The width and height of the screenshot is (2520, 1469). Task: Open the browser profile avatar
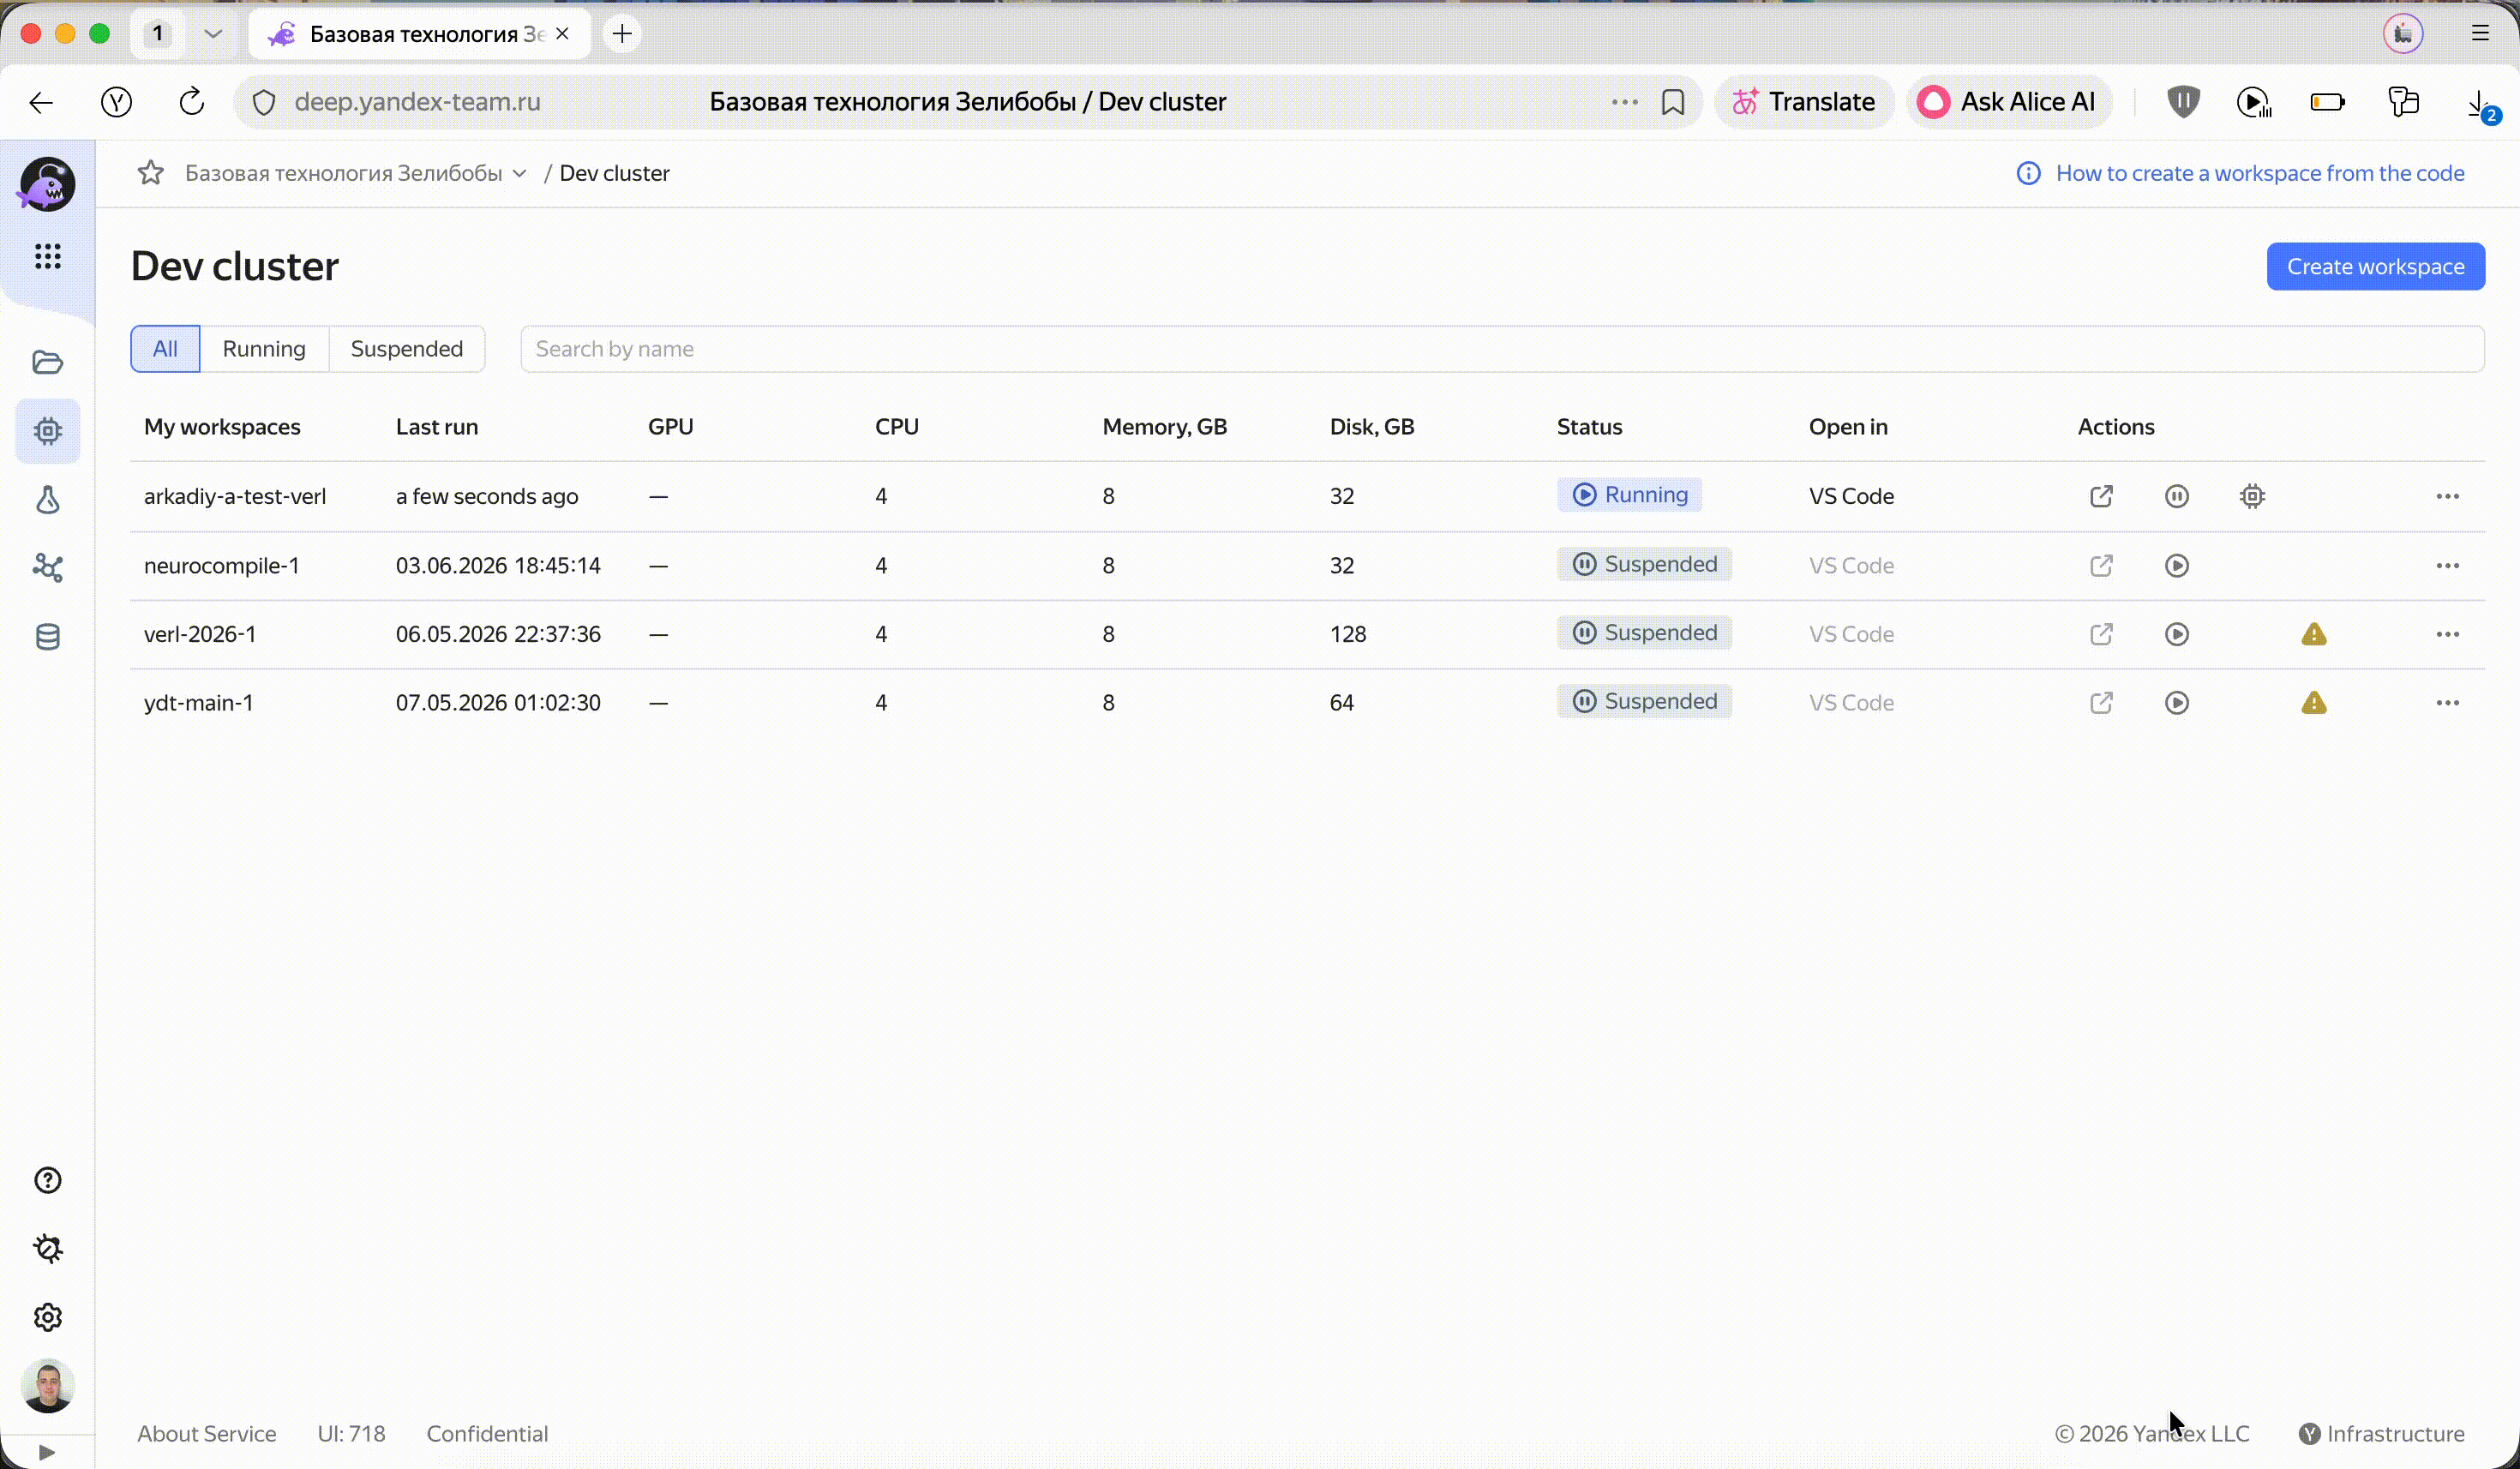click(2403, 34)
